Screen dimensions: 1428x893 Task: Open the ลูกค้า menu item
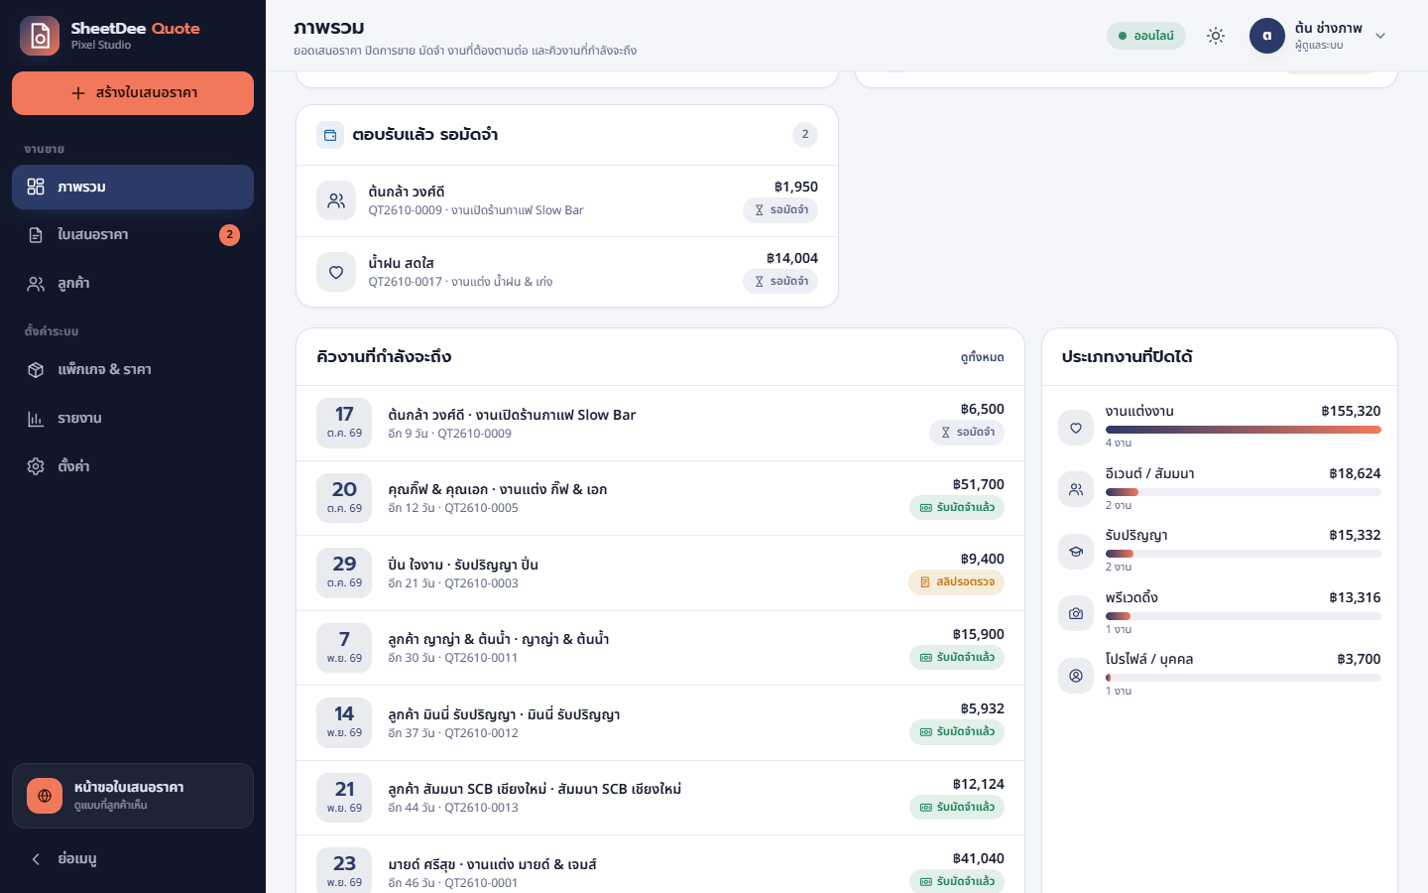[x=133, y=284]
